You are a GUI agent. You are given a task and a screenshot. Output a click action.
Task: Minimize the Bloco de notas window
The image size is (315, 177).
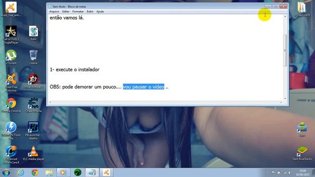268,6
